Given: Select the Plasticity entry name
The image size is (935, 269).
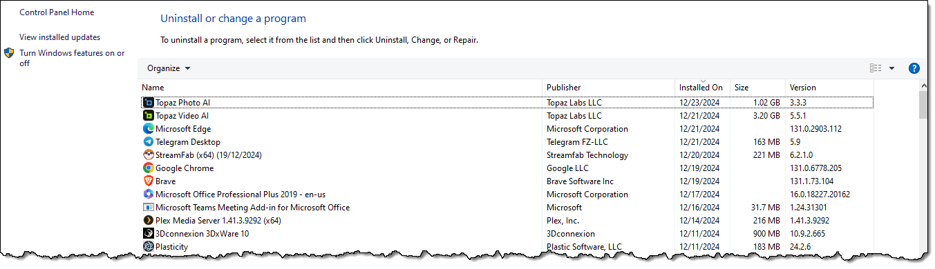Looking at the screenshot, I should pyautogui.click(x=171, y=247).
